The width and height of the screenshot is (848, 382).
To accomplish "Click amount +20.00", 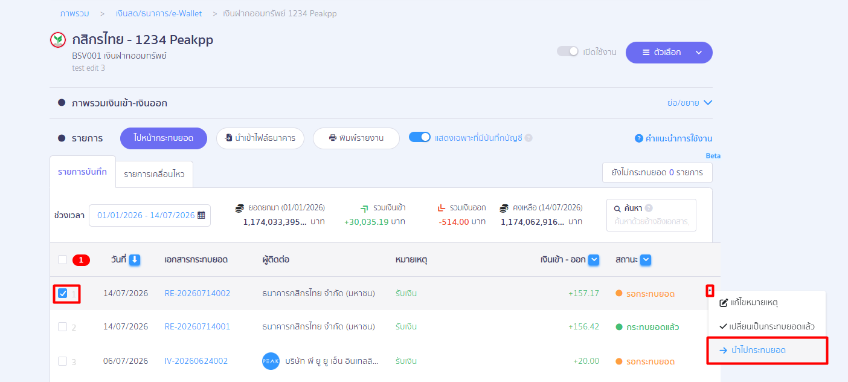I will point(586,361).
